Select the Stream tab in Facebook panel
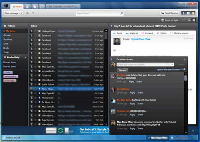Viewport: 200px width, 142px height. coord(122,70)
